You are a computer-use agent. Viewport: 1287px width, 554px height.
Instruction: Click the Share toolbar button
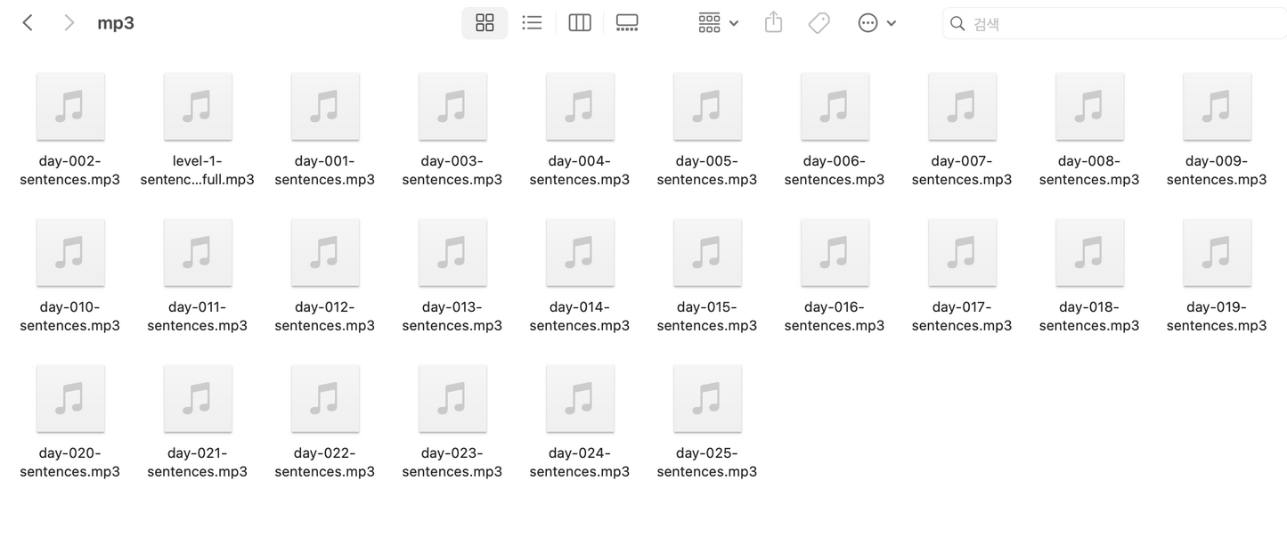tap(773, 23)
